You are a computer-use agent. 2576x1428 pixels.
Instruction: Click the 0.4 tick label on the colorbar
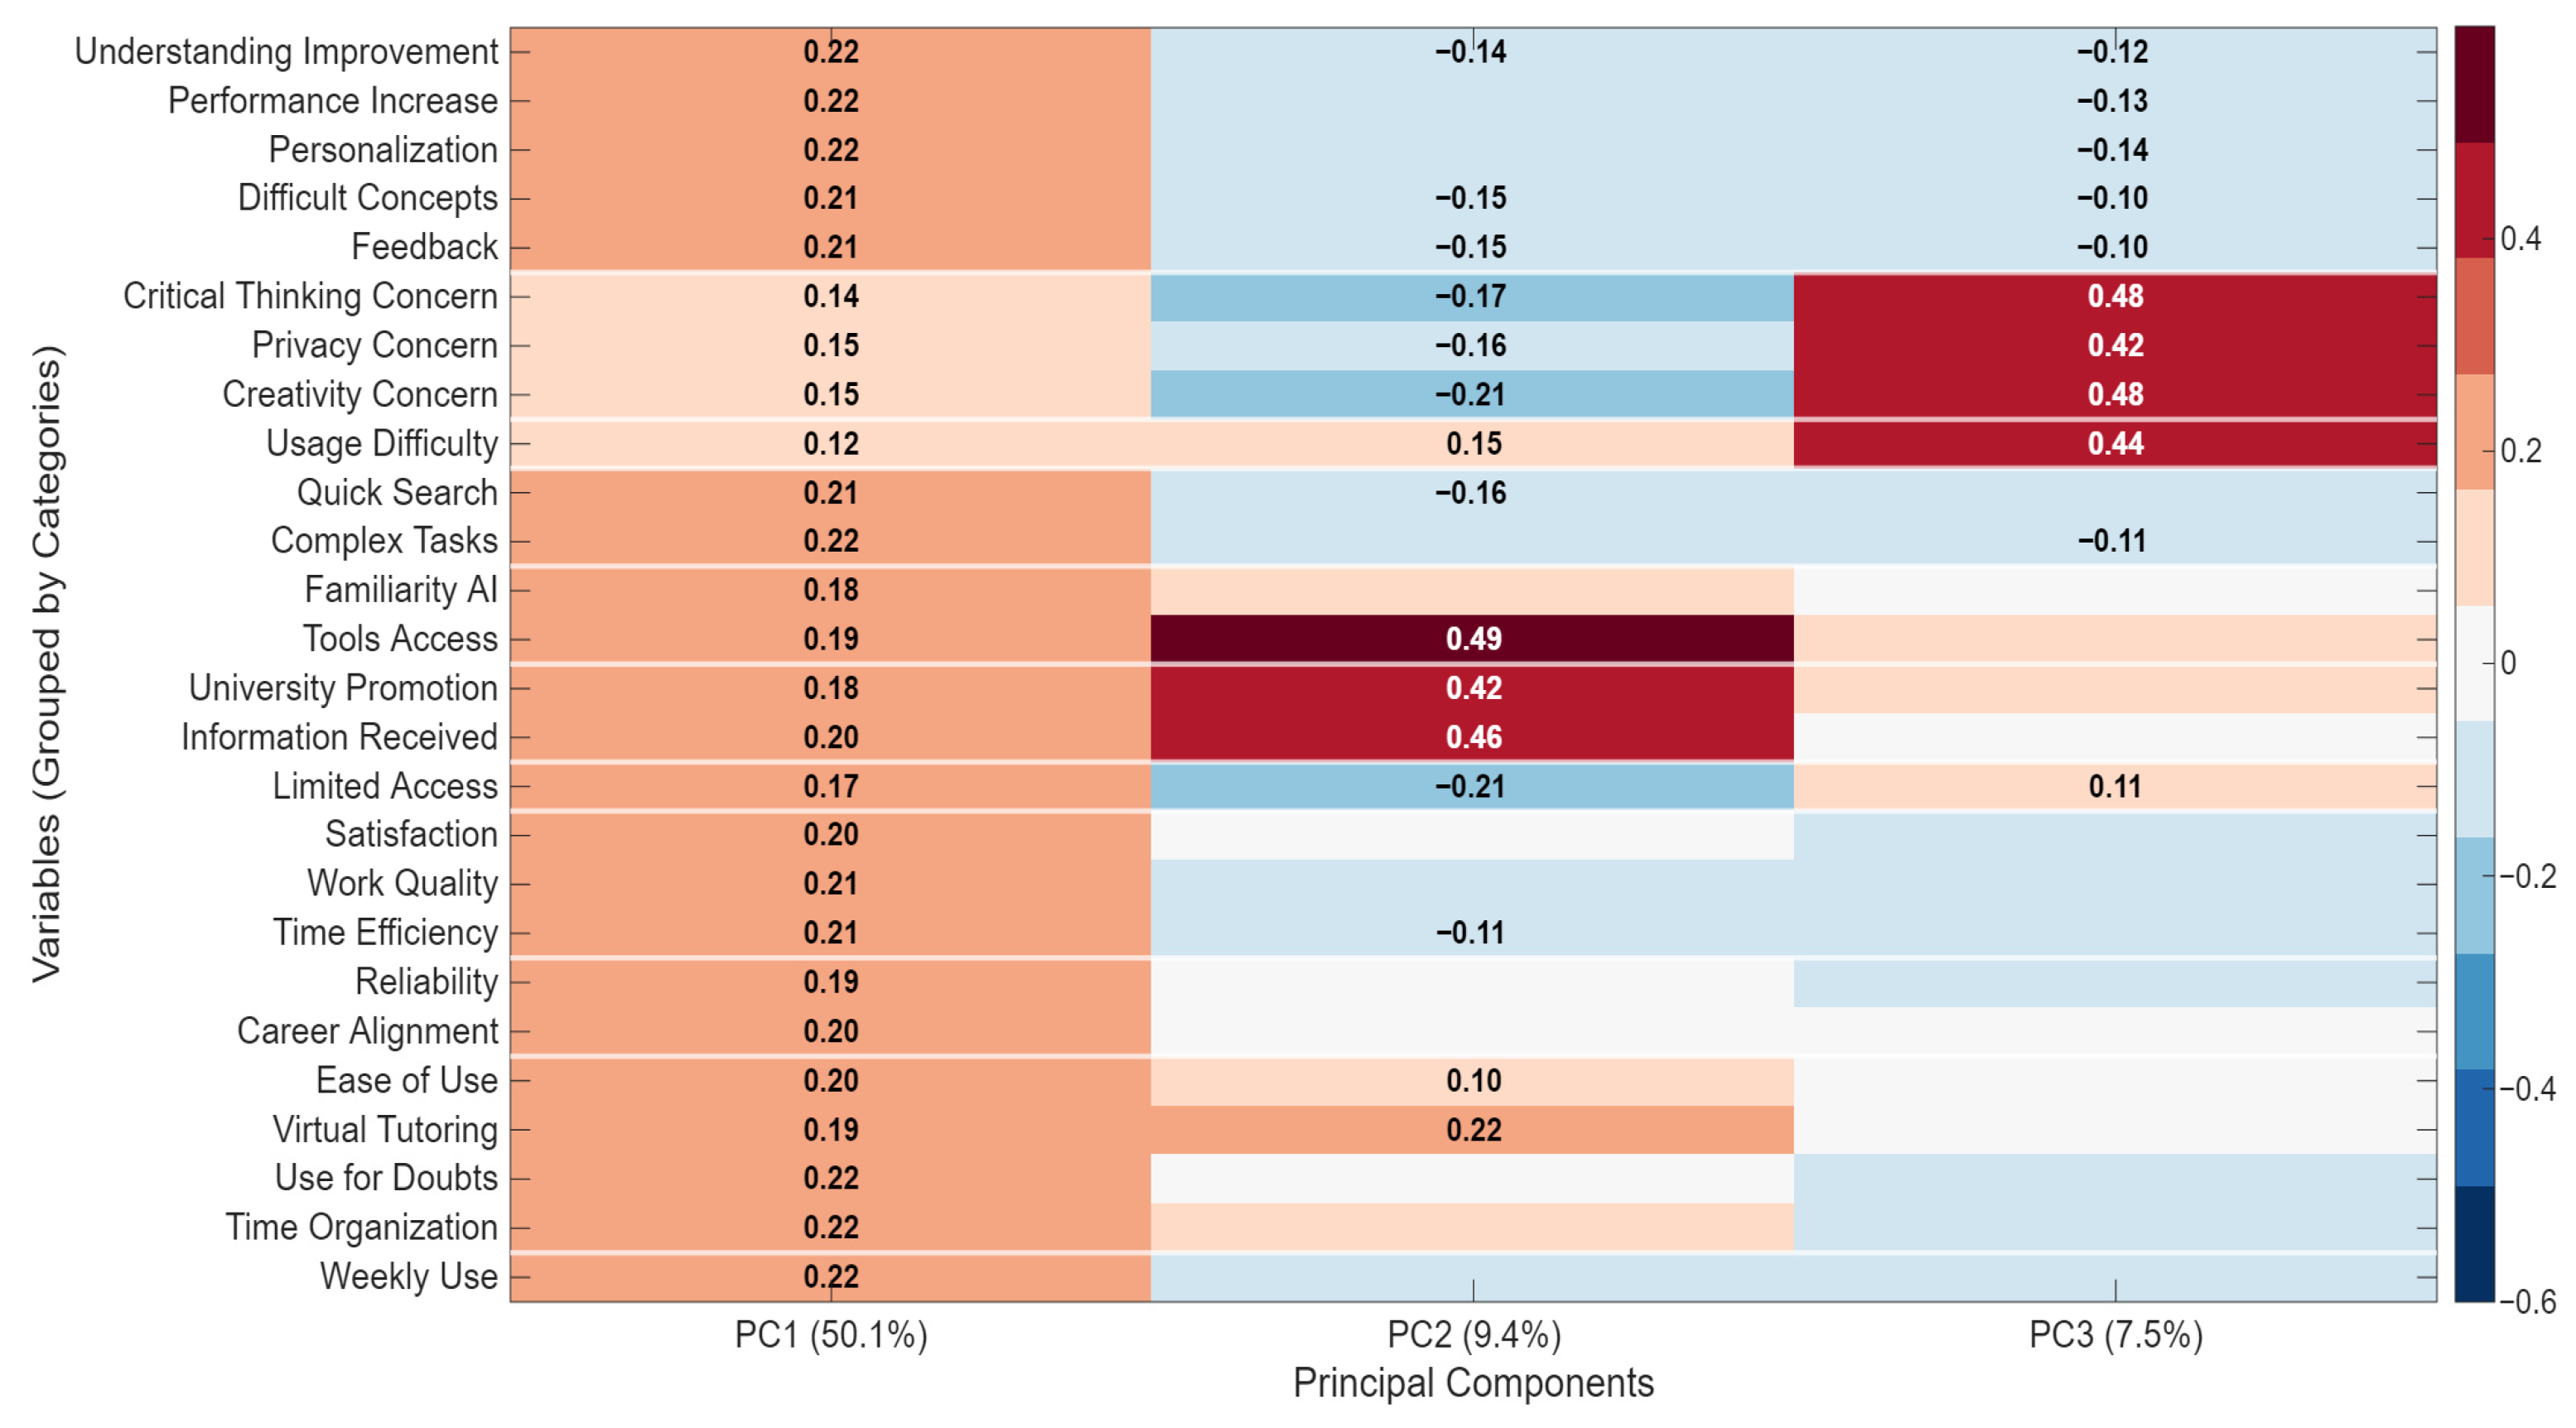click(x=2520, y=239)
